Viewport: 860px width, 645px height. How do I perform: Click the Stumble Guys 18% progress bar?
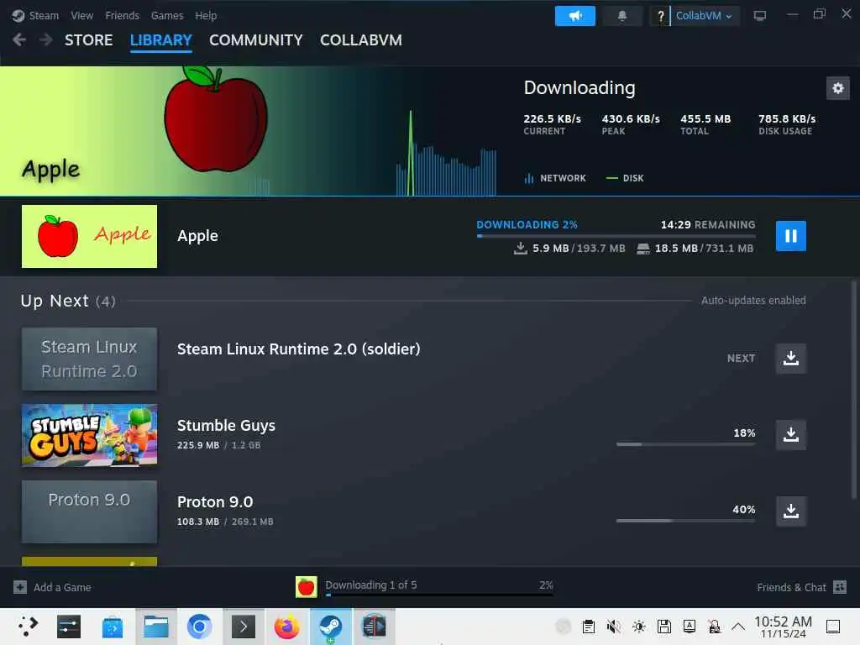tap(685, 444)
